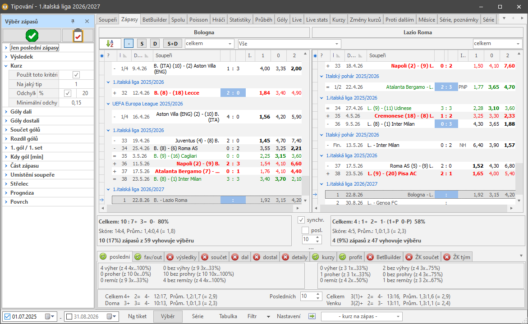Select the 'součet' tab
This screenshot has height=324, width=528.
[x=214, y=257]
